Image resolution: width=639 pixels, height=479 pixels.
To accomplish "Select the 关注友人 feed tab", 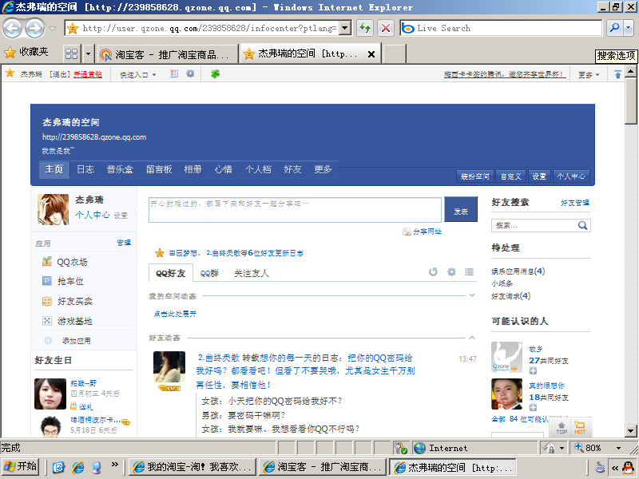I will tap(251, 273).
